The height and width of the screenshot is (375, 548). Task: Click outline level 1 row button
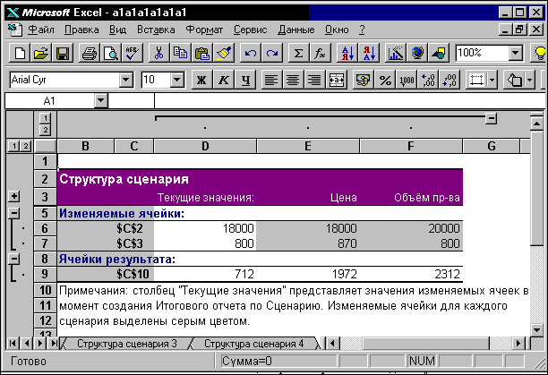[x=13, y=146]
